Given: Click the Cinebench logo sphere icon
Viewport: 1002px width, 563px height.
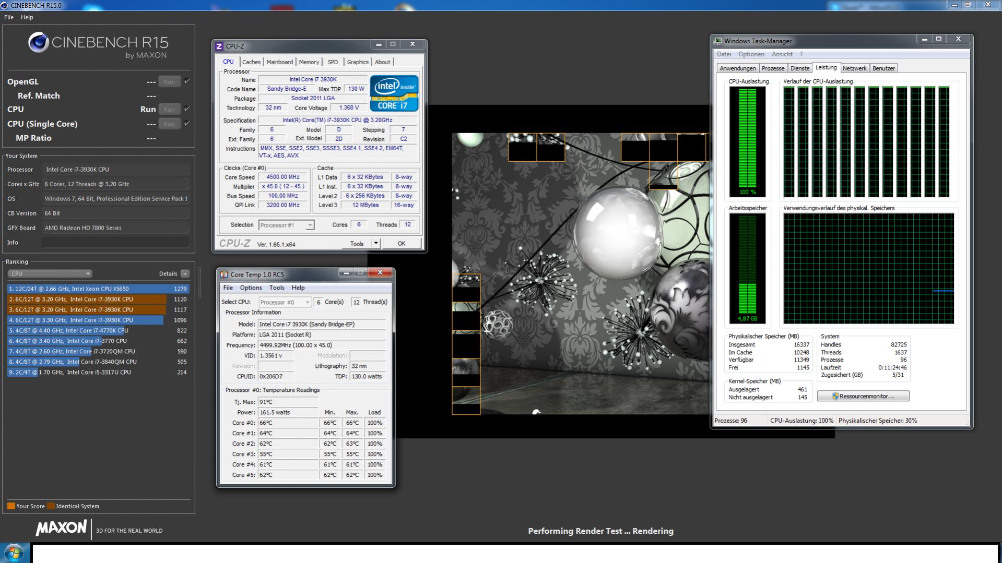Looking at the screenshot, I should coord(38,42).
